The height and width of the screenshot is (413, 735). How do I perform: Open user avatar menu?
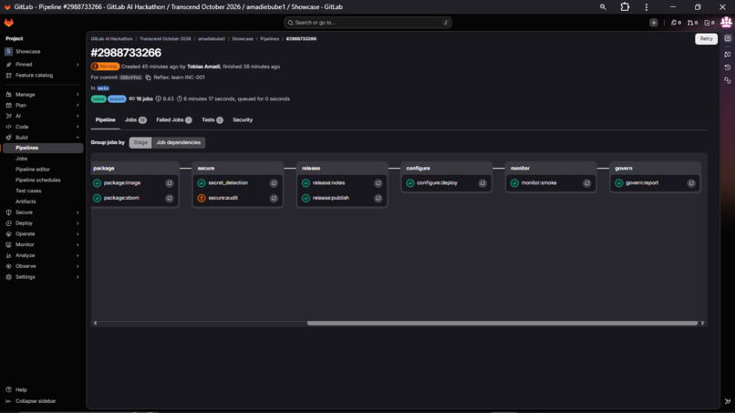click(x=726, y=23)
